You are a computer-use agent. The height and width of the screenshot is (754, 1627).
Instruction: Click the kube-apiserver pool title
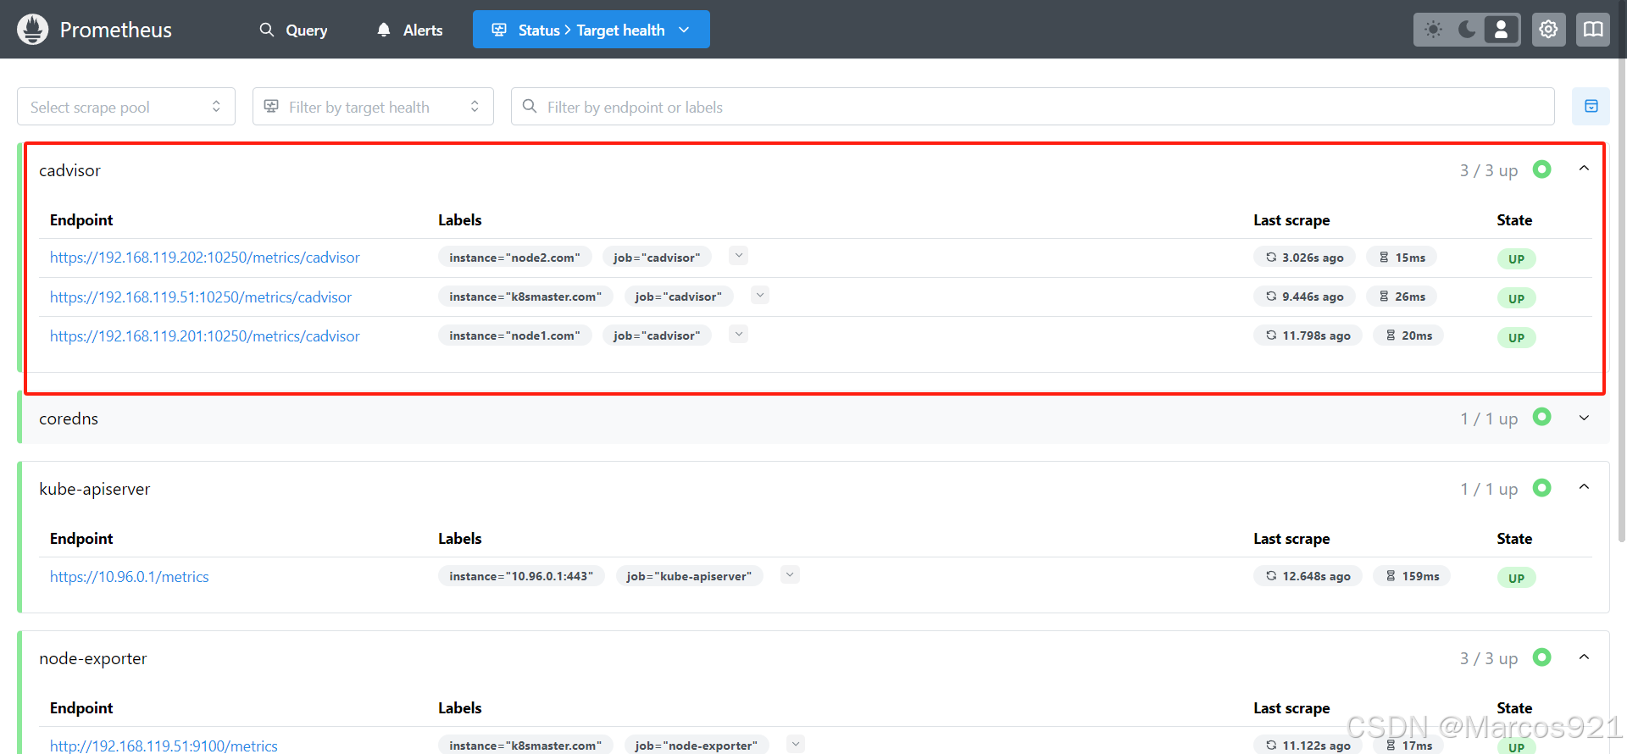pos(94,489)
